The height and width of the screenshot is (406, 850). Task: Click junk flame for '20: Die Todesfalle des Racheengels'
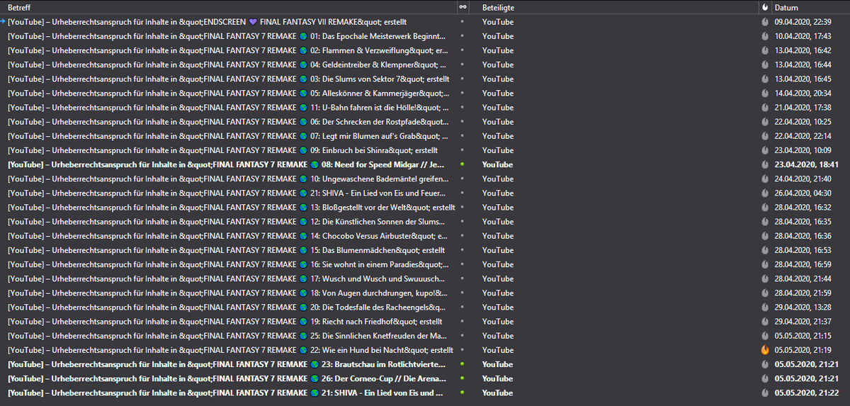point(765,308)
